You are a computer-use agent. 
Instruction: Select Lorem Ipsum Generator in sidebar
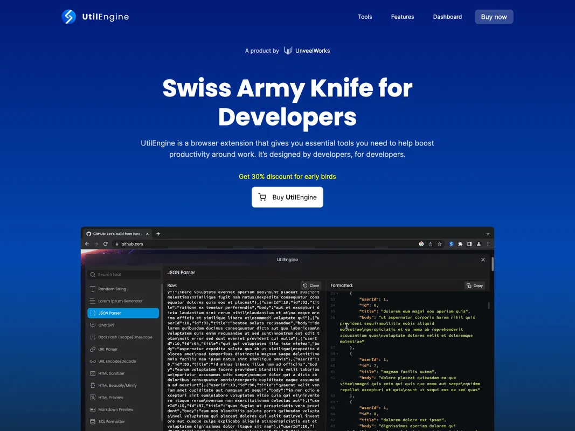(120, 301)
